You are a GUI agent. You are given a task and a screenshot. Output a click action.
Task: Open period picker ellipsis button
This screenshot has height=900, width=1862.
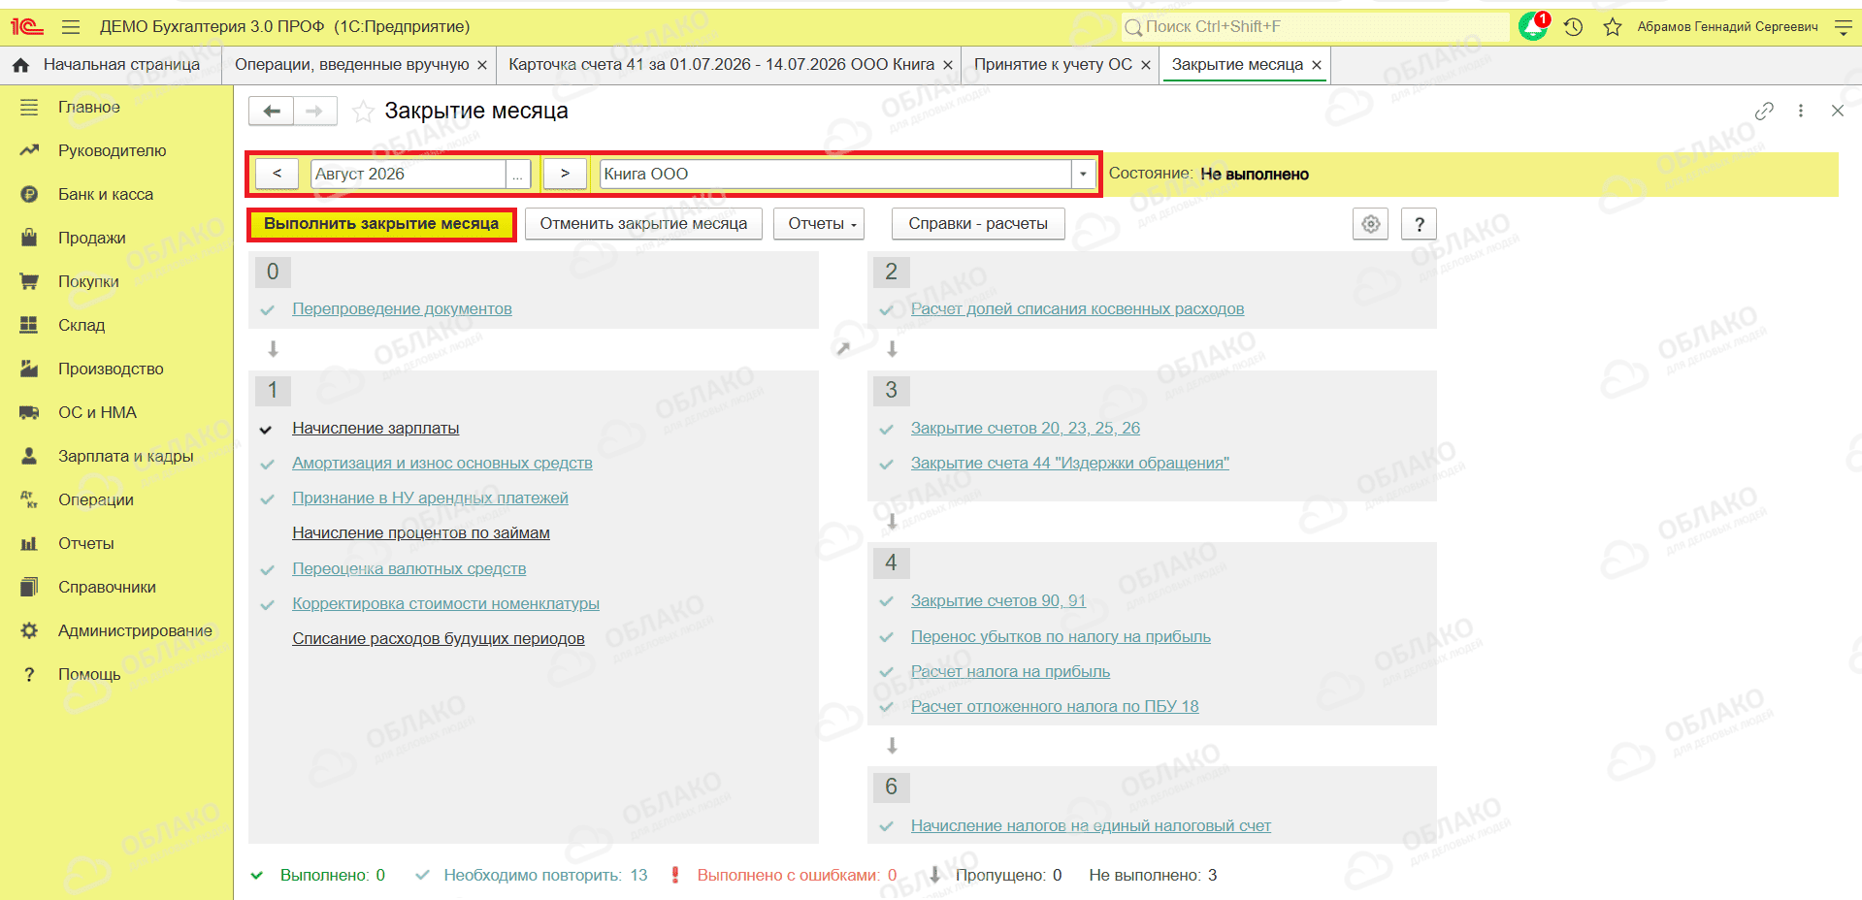[518, 174]
